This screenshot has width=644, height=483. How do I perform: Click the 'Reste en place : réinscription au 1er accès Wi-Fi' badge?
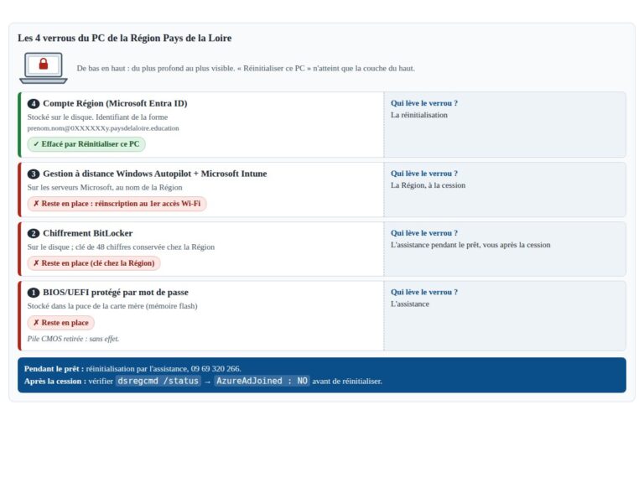pos(117,204)
